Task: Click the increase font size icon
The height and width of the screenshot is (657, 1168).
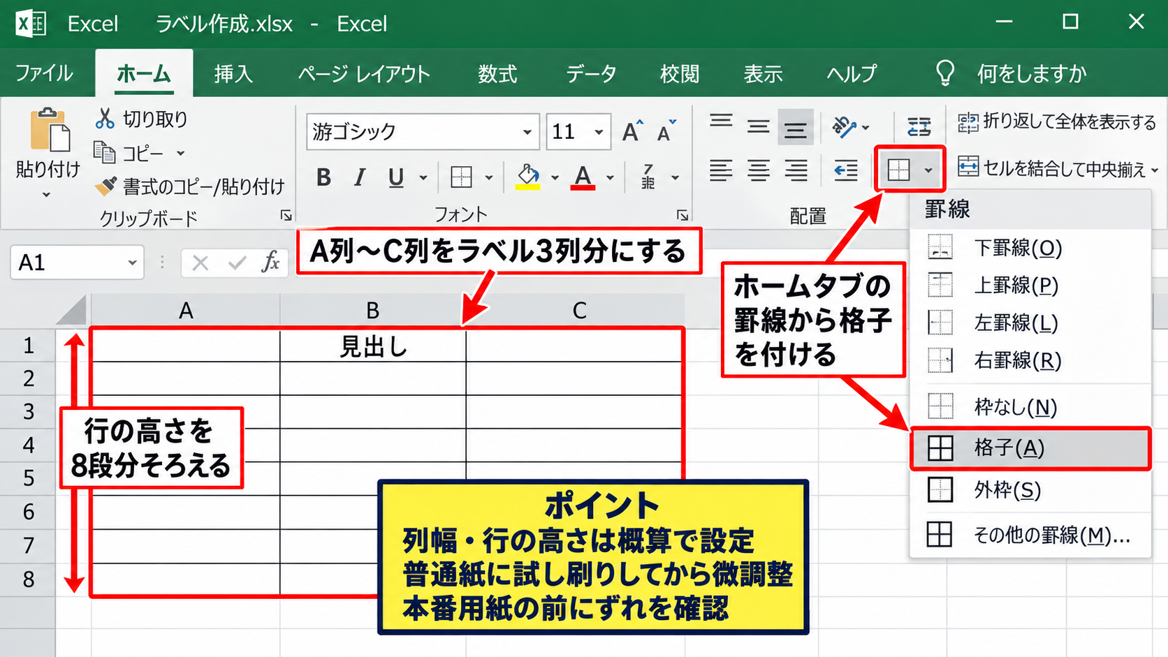Action: [x=632, y=131]
